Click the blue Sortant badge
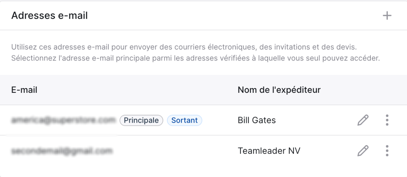This screenshot has width=407, height=177. pos(185,120)
